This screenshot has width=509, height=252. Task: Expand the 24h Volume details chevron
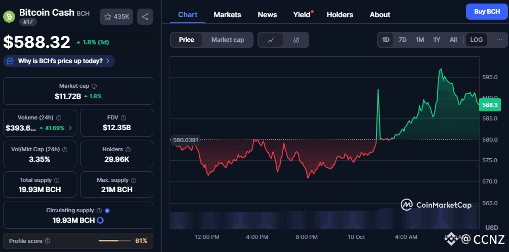click(70, 128)
